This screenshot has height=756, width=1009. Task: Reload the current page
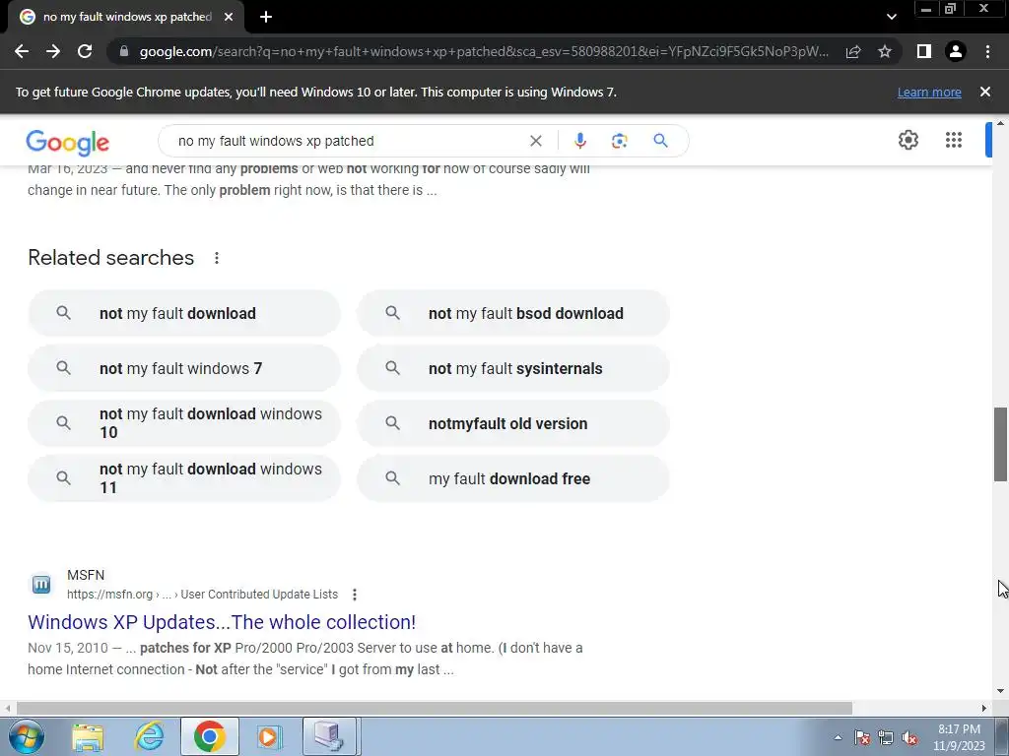(x=85, y=51)
